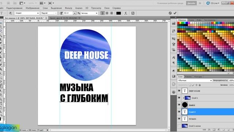Image resolution: width=234 pixels, height=132 pixels.
Task: Switch to the Гистограмма panel tab
Action: click(210, 20)
